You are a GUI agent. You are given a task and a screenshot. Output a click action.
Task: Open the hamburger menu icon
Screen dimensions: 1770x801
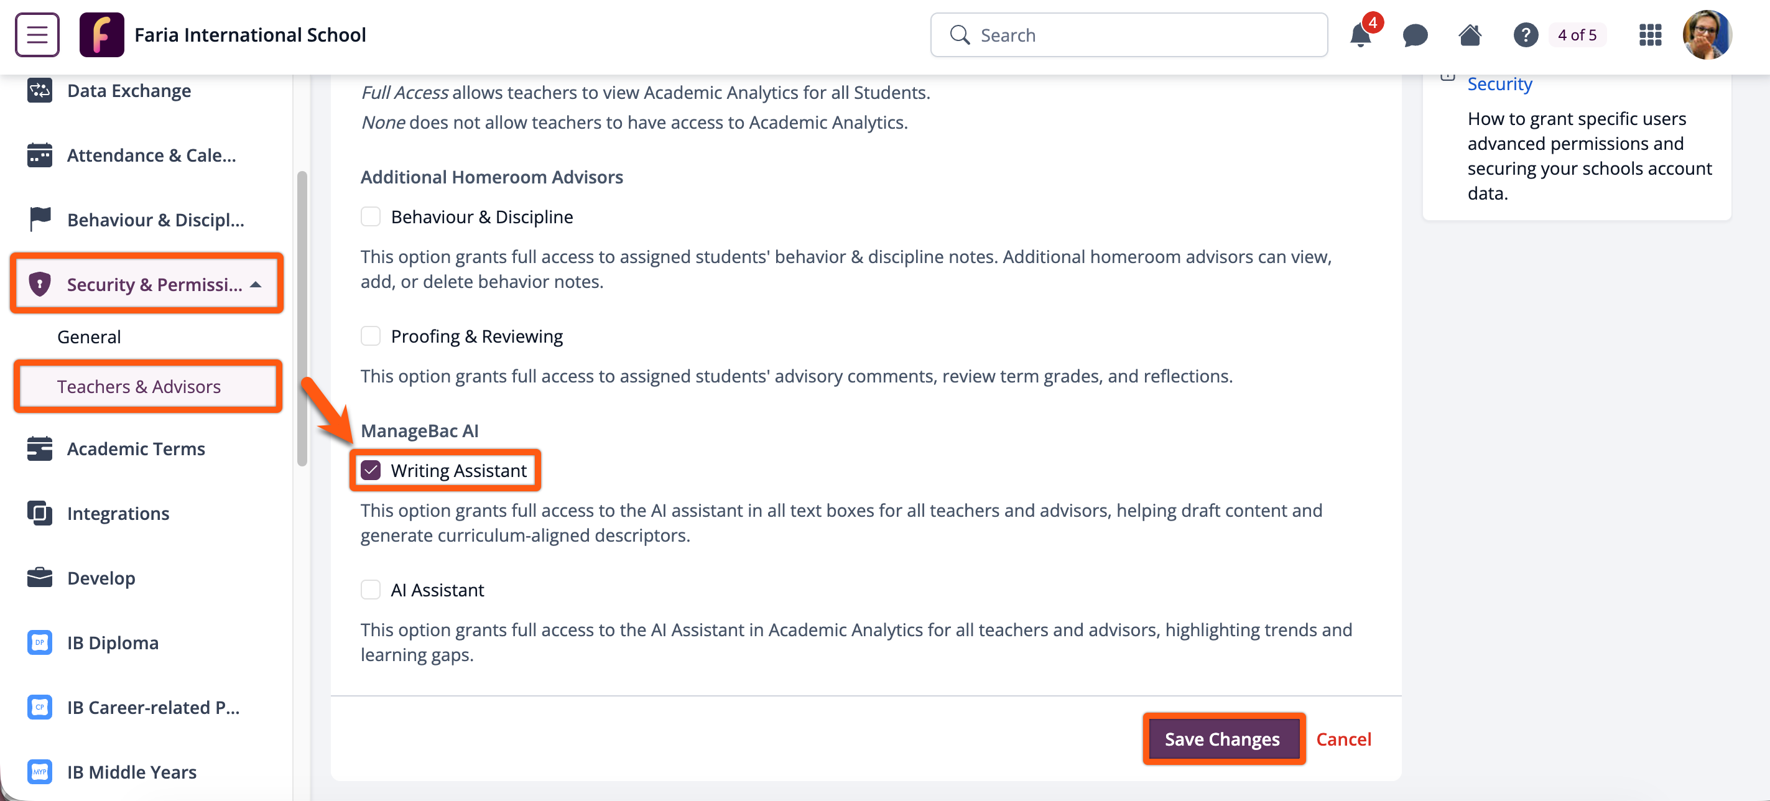click(37, 34)
